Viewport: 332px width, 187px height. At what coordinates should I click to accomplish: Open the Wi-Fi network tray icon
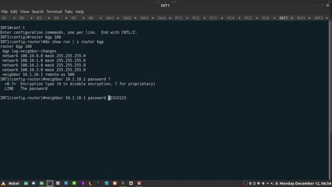coord(268,183)
